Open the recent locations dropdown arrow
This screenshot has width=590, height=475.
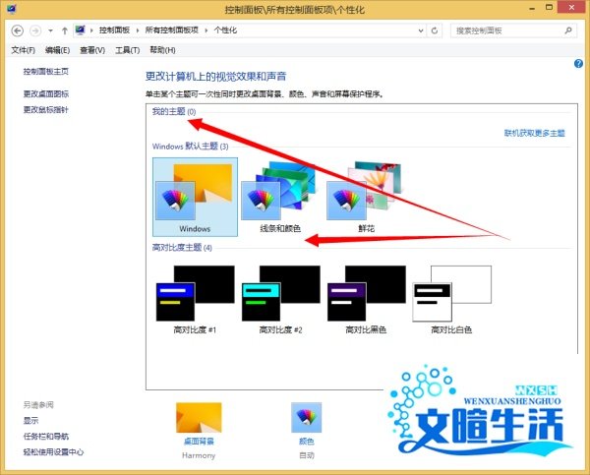[50, 30]
